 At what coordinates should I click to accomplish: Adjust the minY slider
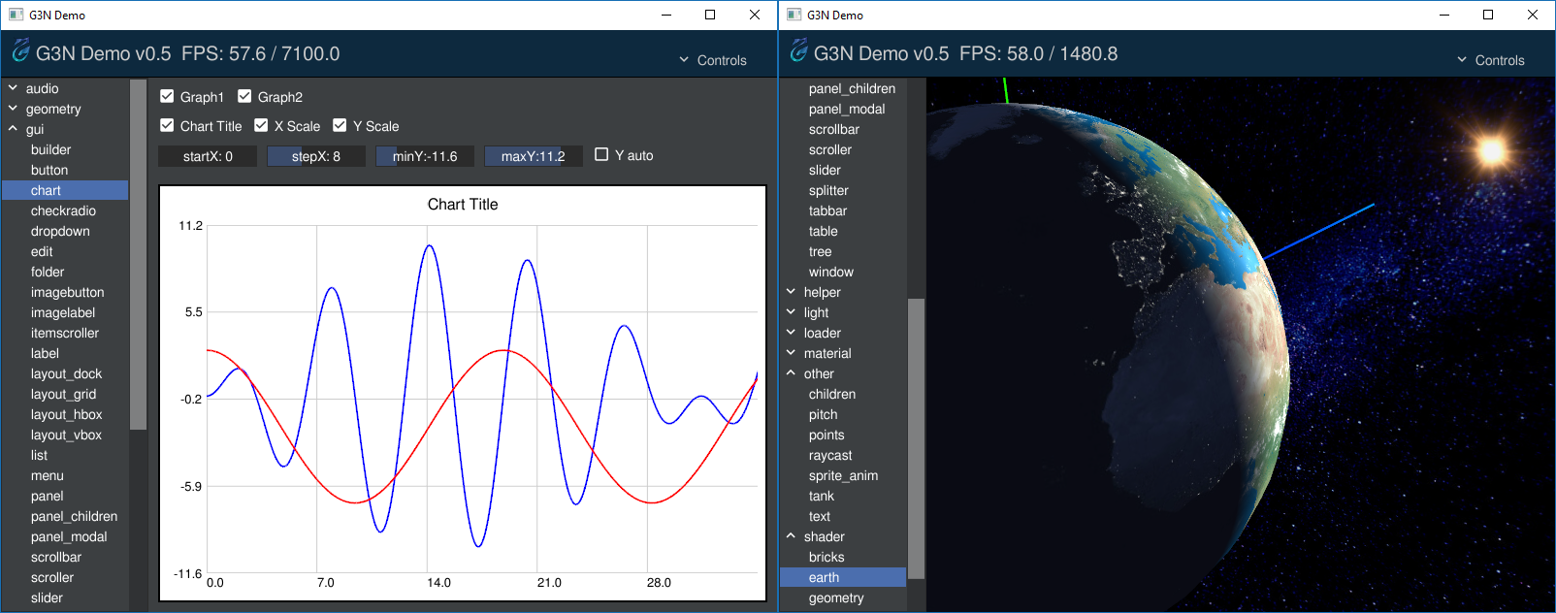(x=425, y=156)
